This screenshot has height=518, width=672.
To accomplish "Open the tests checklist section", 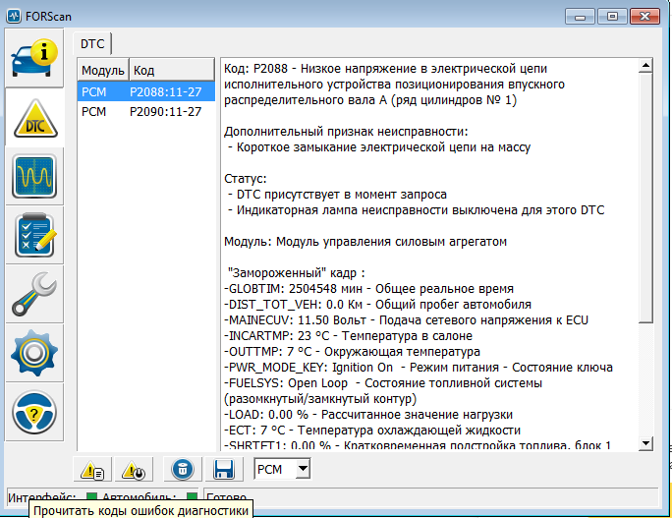I will 34,235.
